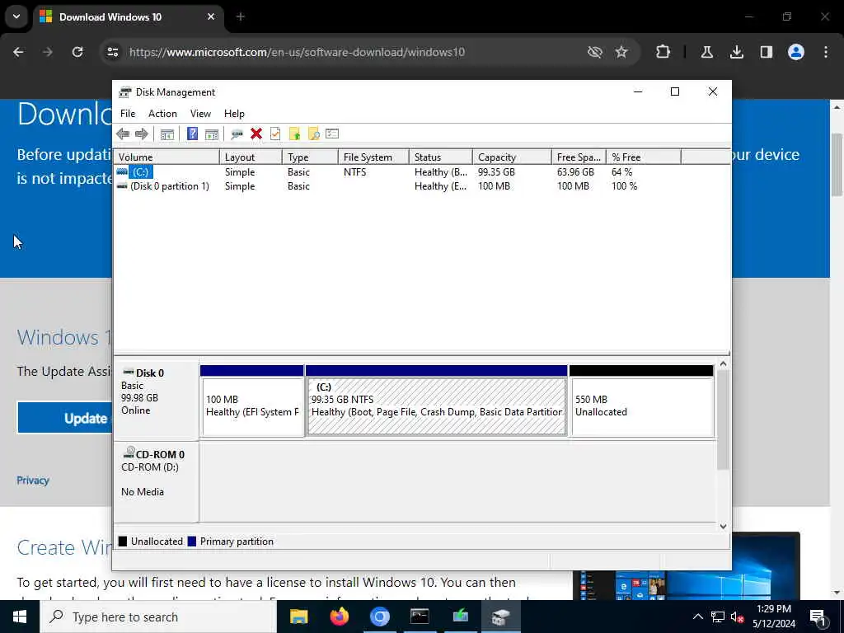Click the Properties checkmark page toolbar icon

pos(275,134)
